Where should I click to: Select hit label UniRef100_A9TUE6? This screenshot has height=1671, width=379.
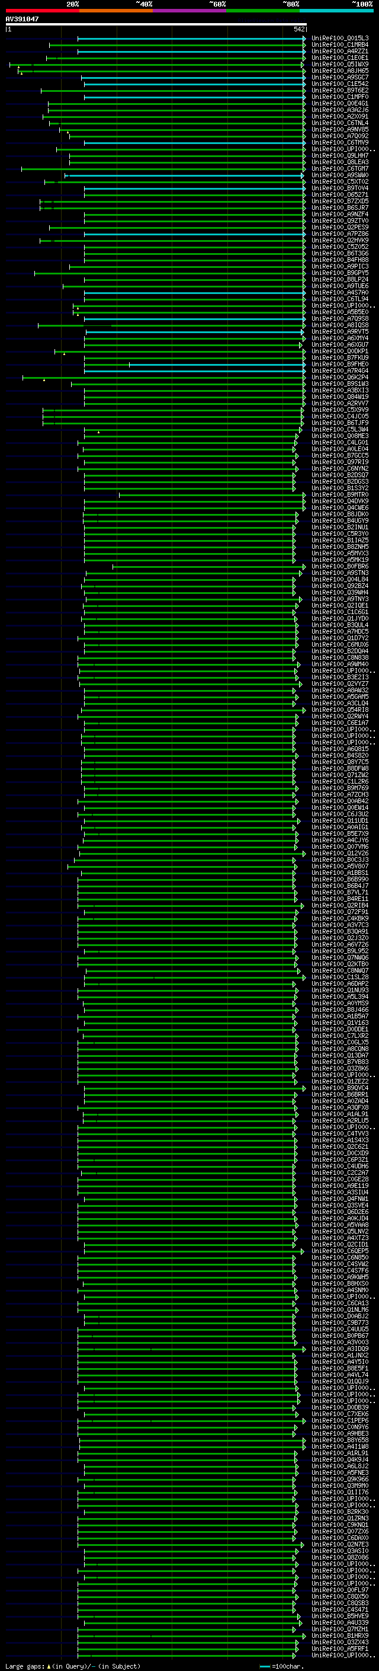pos(339,286)
